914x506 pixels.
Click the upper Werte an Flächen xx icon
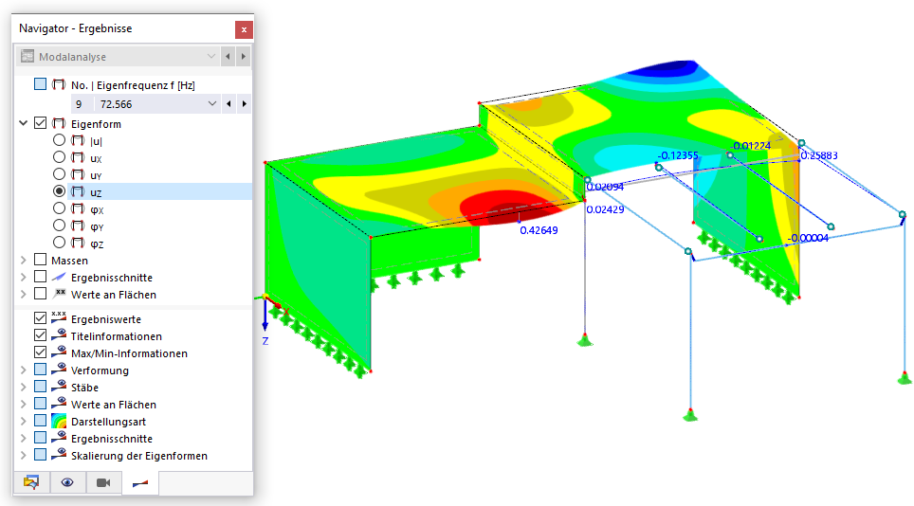click(60, 293)
